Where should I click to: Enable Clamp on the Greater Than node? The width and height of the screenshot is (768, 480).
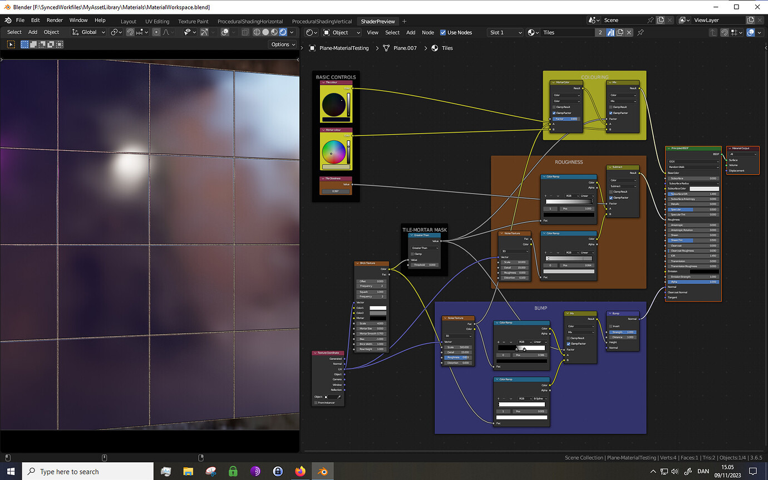(412, 254)
